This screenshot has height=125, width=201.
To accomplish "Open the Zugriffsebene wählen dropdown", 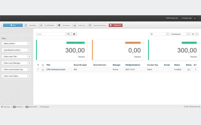I will 16,50.
